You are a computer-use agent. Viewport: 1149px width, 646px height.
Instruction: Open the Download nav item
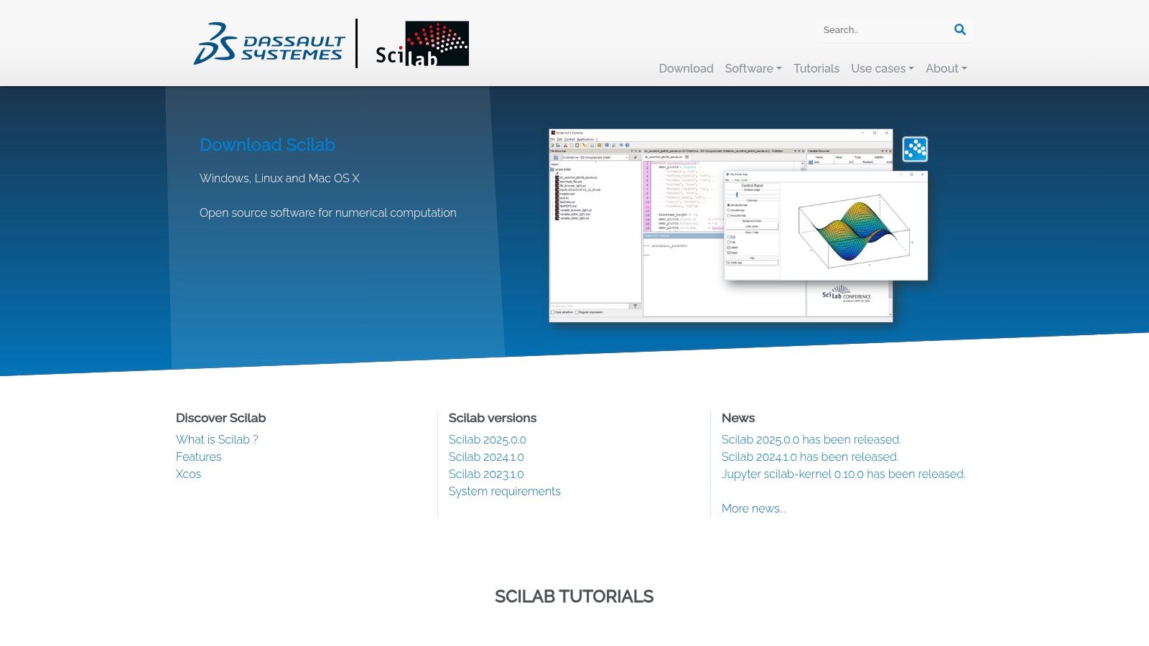(x=686, y=68)
